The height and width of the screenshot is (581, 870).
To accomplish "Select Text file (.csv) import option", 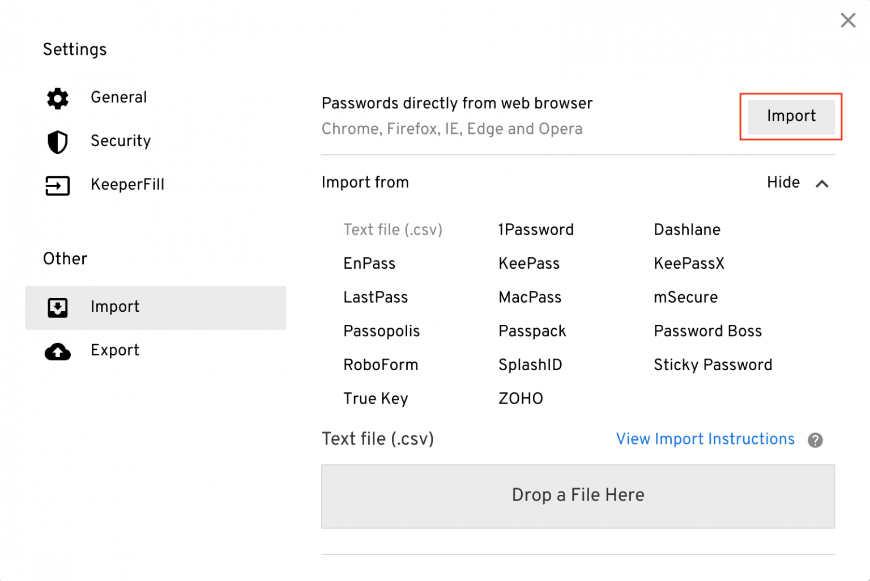I will click(x=393, y=230).
